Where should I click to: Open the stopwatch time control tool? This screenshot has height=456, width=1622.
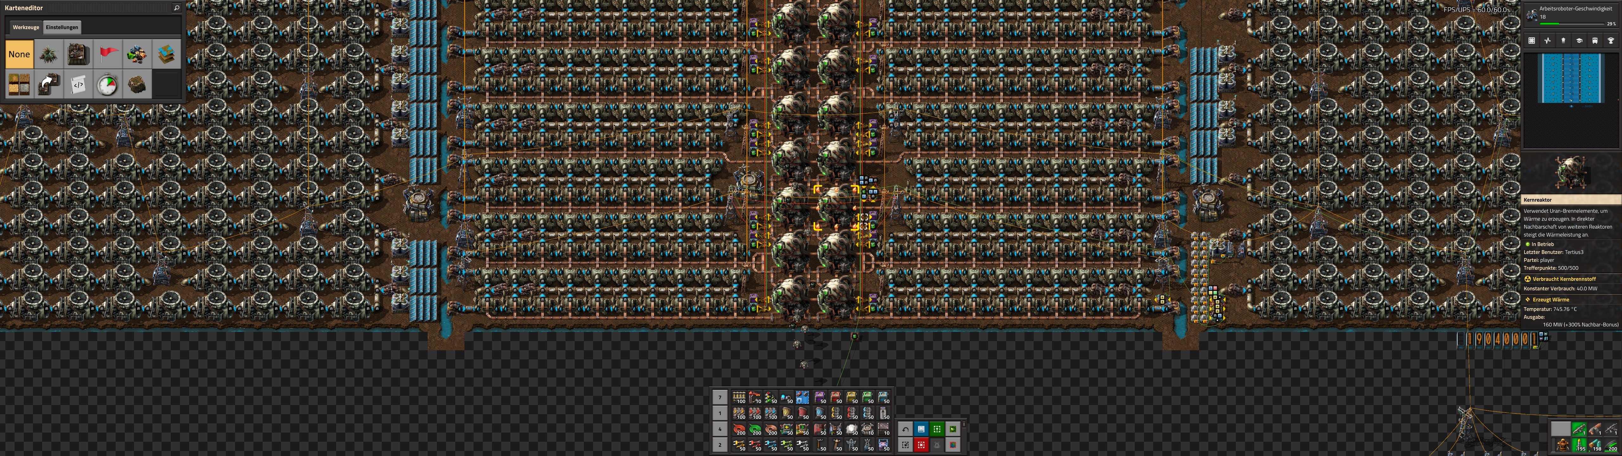pos(108,85)
